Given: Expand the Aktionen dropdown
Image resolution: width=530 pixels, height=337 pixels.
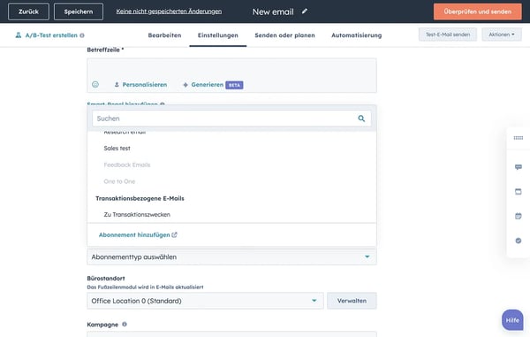Looking at the screenshot, I should [x=502, y=34].
